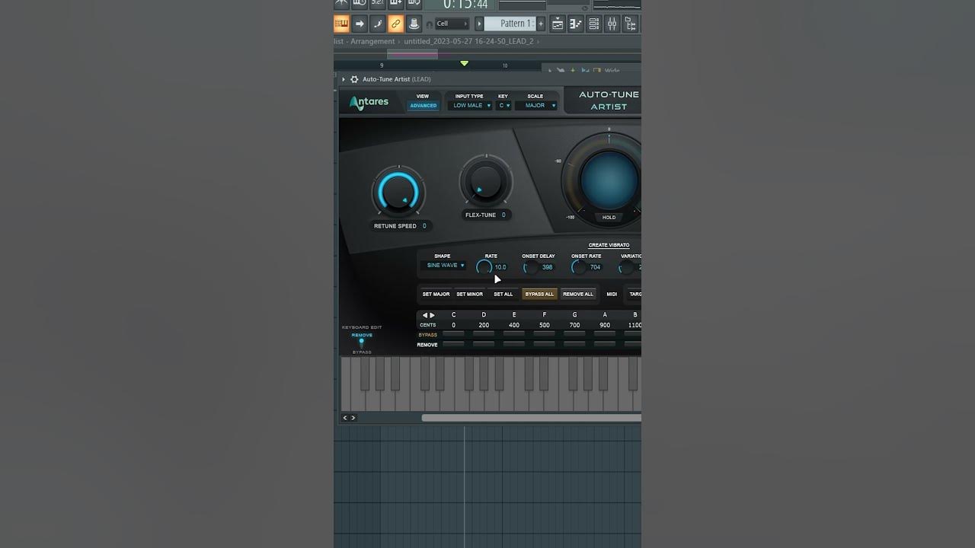Toggle Bypass for note D
Image resolution: width=975 pixels, height=548 pixels.
coord(484,334)
